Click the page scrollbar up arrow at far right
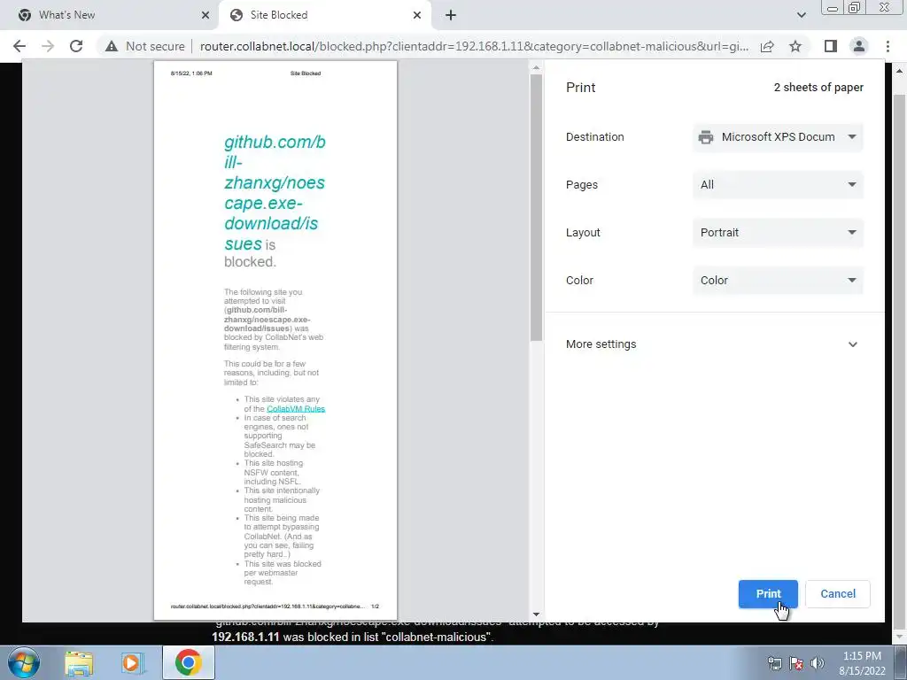Image resolution: width=907 pixels, height=680 pixels. [x=900, y=71]
